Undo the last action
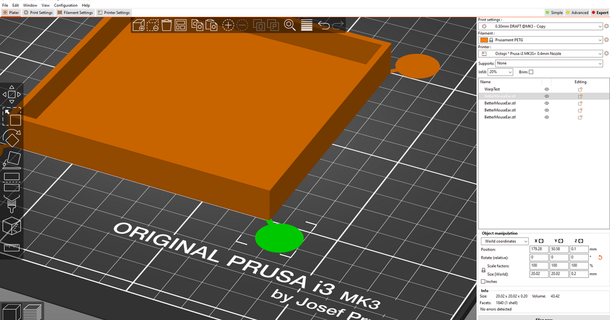The image size is (610, 320). [x=325, y=24]
